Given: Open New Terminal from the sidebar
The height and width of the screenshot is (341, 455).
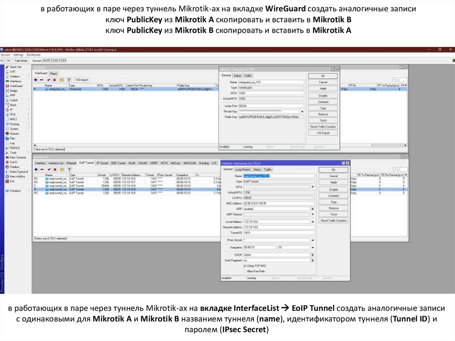Looking at the screenshot, I should tap(18, 157).
